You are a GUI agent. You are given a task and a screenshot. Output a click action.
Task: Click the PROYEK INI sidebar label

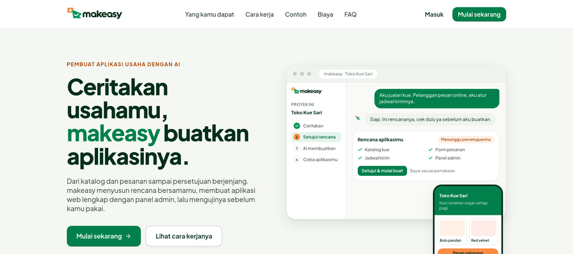point(302,104)
